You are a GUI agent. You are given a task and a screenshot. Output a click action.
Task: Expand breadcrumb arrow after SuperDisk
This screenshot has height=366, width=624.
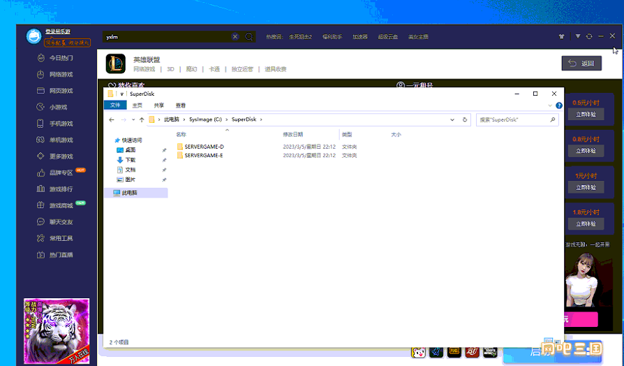click(x=261, y=119)
